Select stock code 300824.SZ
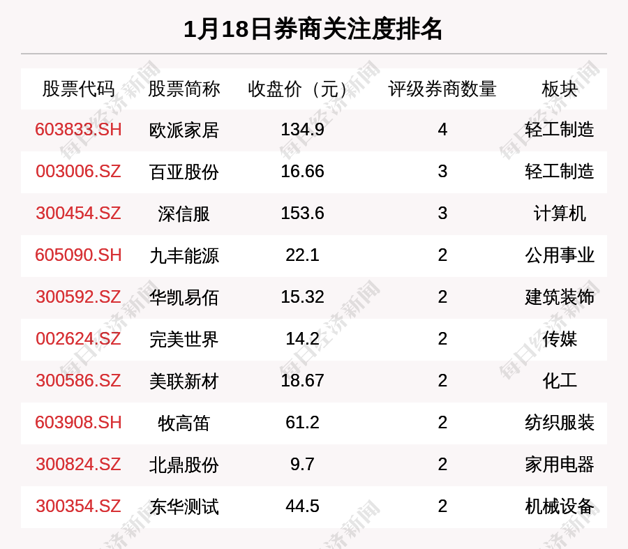Viewport: 628px width, 549px height. coord(78,464)
